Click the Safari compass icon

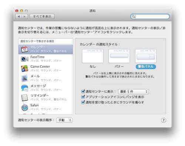[x=24, y=107]
